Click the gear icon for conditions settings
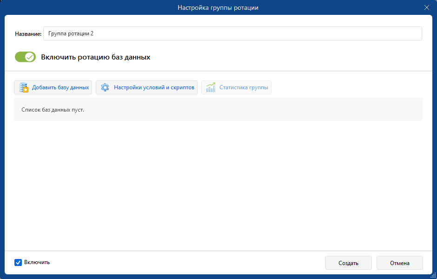This screenshot has height=279, width=437. pyautogui.click(x=105, y=87)
